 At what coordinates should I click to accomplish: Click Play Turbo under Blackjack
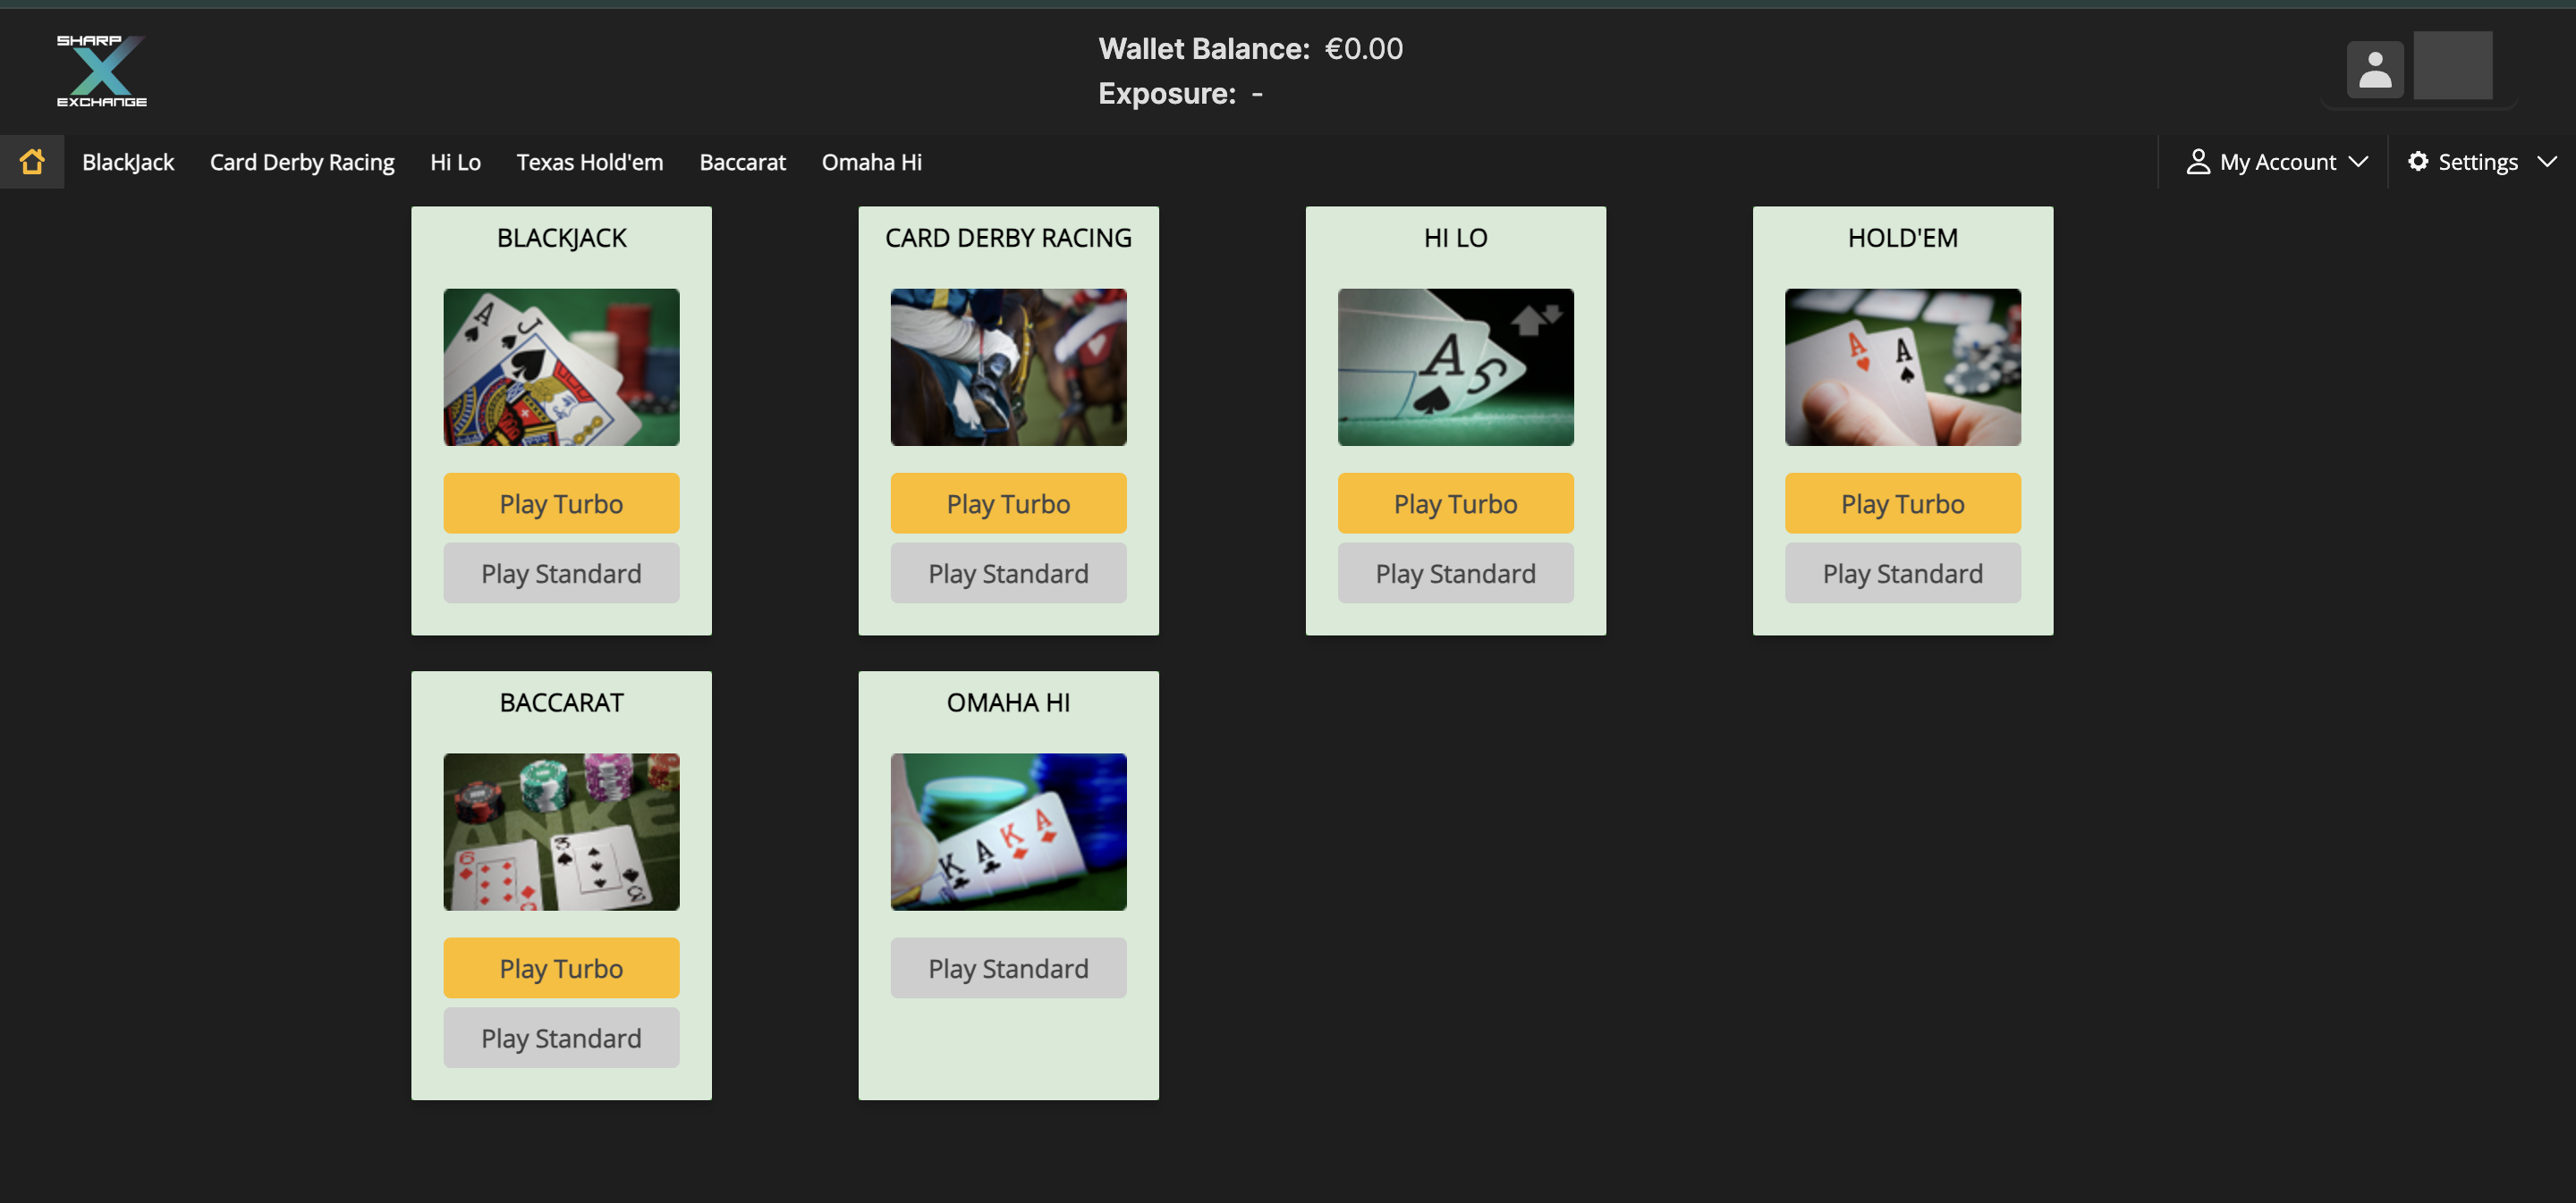[x=561, y=503]
